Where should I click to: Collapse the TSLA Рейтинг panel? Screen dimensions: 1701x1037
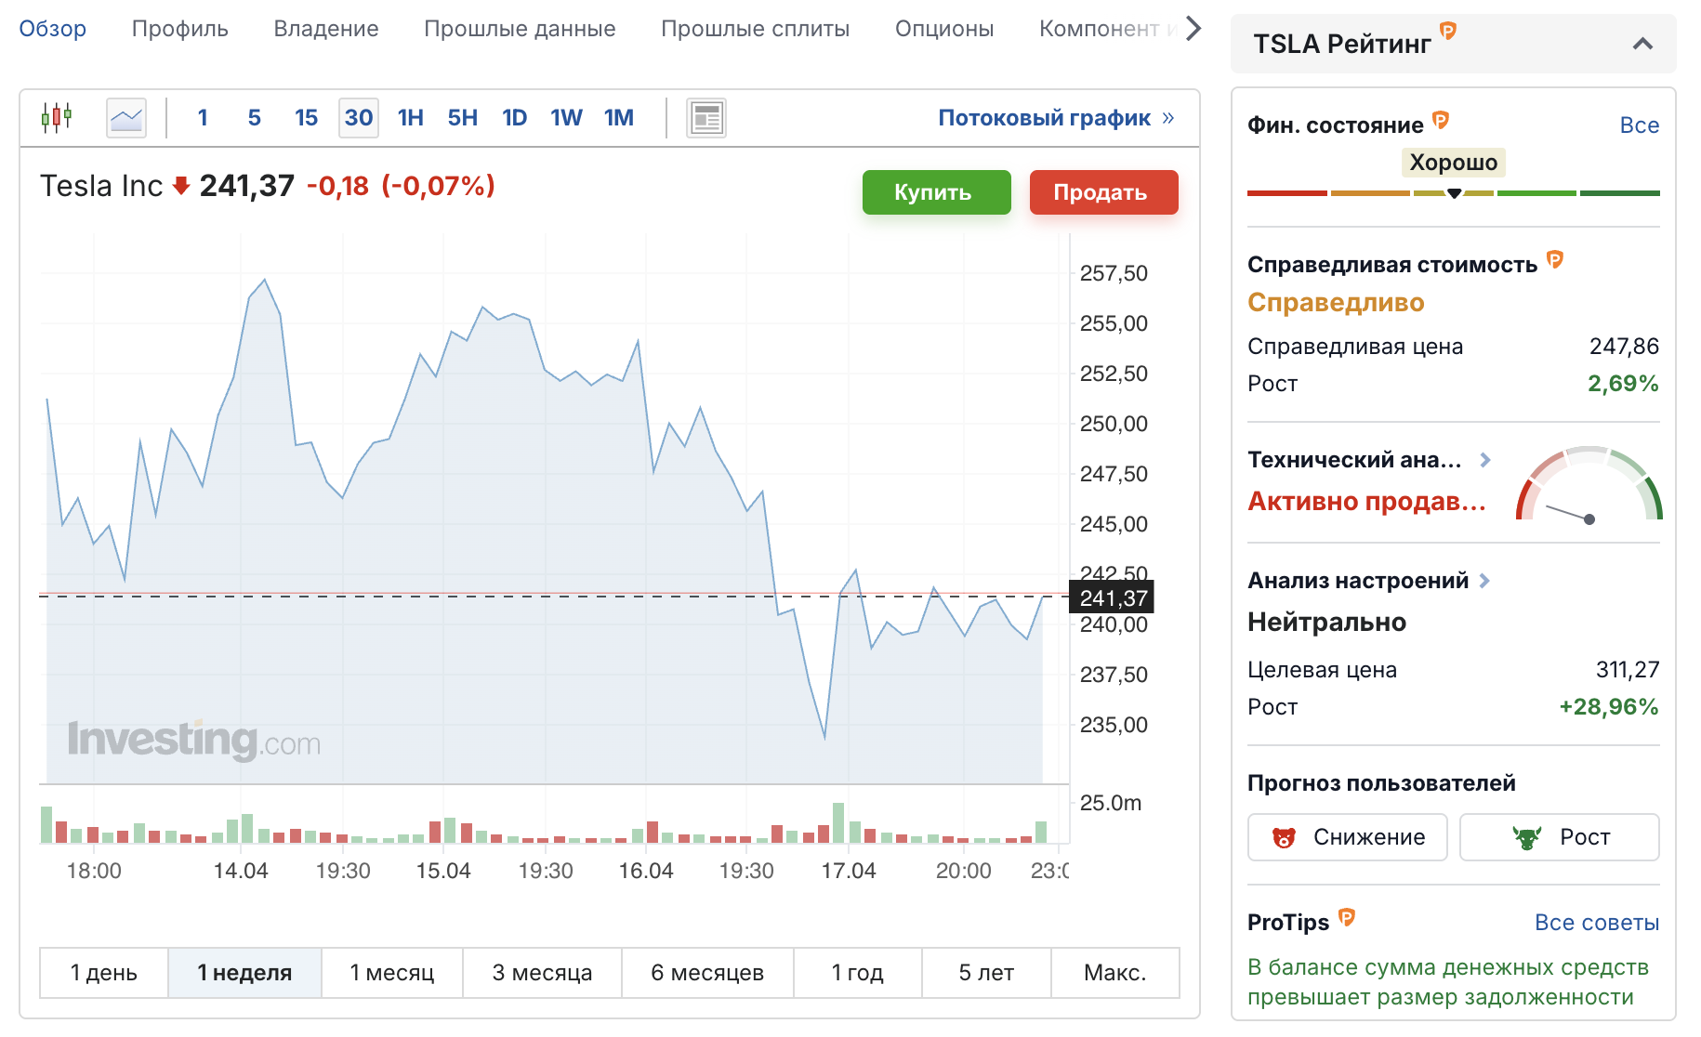tap(1642, 44)
